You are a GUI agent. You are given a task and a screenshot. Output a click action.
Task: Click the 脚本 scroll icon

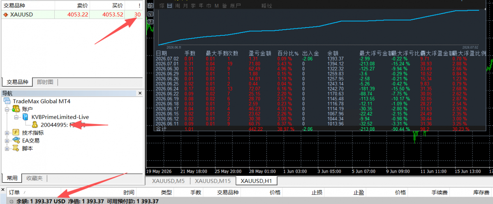16,148
